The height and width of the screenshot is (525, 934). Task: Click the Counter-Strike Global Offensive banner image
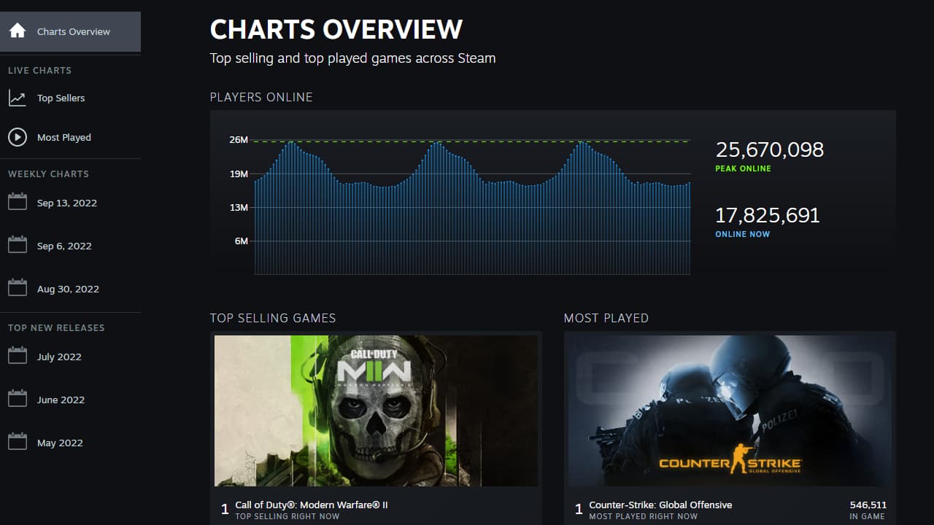[x=730, y=411]
